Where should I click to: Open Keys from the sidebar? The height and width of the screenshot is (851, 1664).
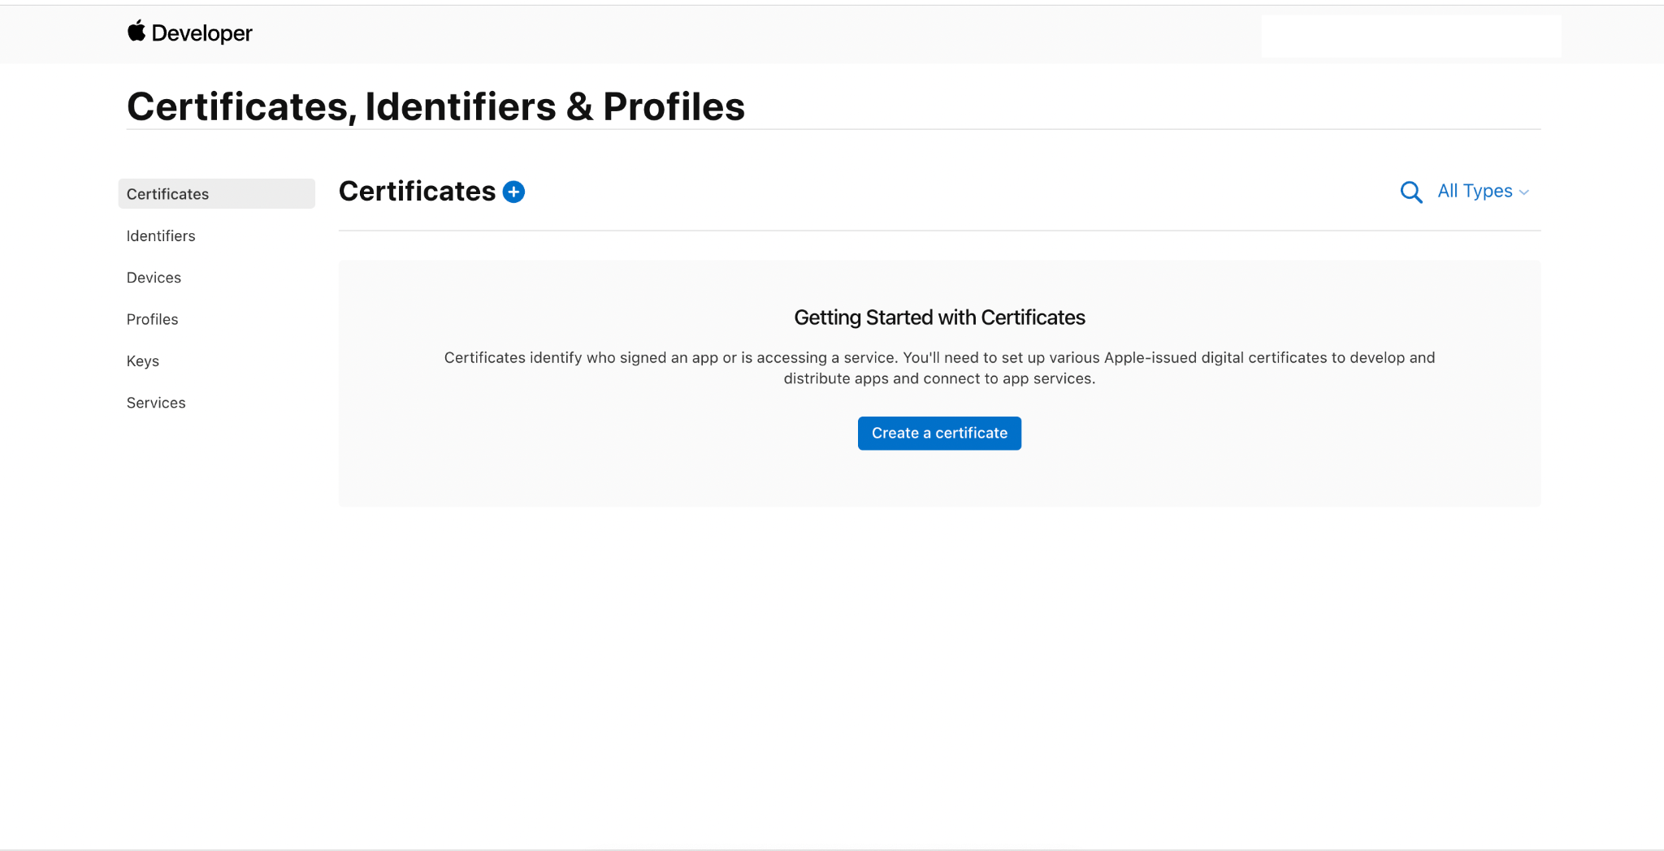[x=143, y=361]
